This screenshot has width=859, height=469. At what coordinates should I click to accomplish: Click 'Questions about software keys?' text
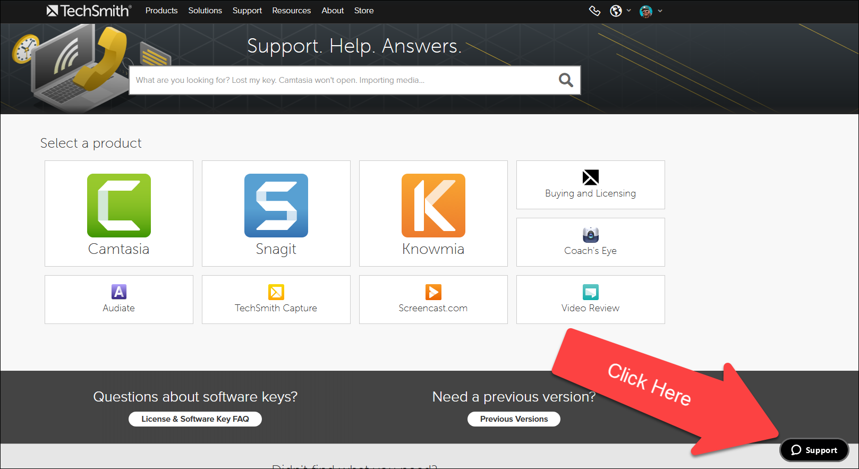tap(195, 397)
